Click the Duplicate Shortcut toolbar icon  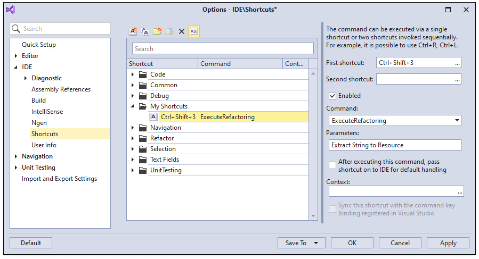click(145, 31)
